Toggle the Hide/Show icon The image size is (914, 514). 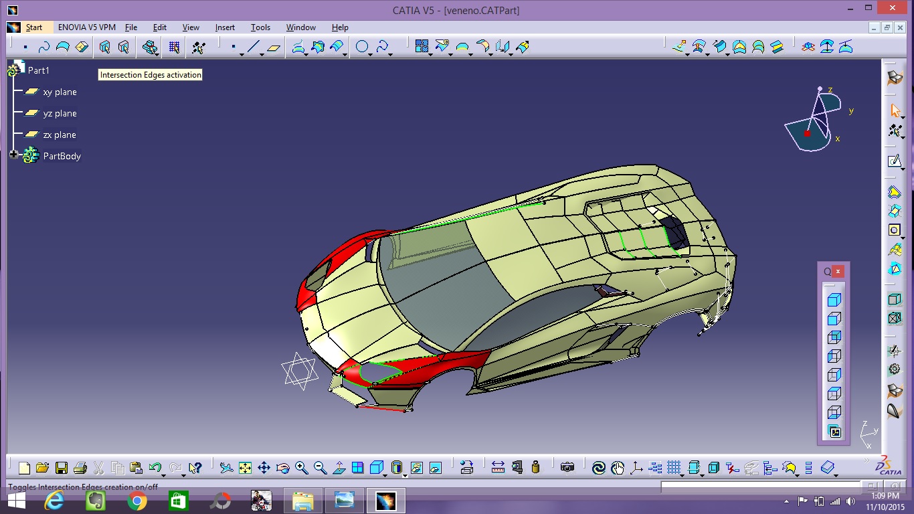417,468
